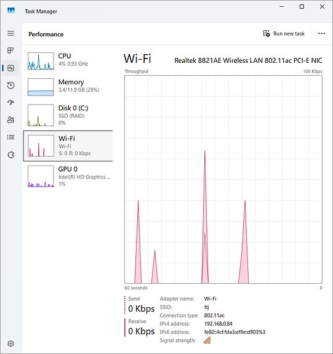Select the Memory performance entry
Image resolution: width=333 pixels, height=354 pixels.
coord(68,87)
